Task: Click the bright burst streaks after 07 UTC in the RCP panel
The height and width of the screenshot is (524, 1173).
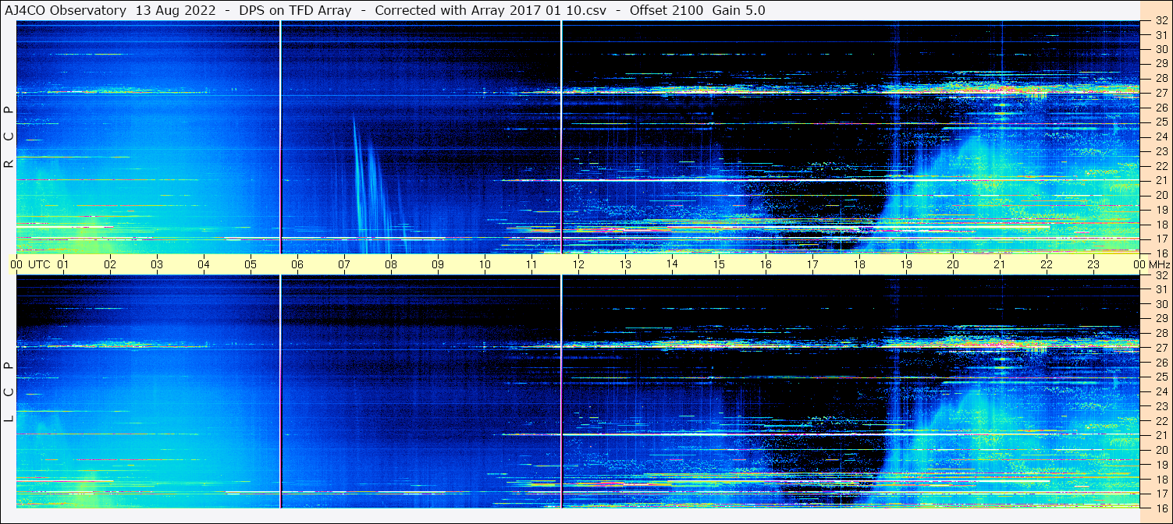Action: click(365, 179)
